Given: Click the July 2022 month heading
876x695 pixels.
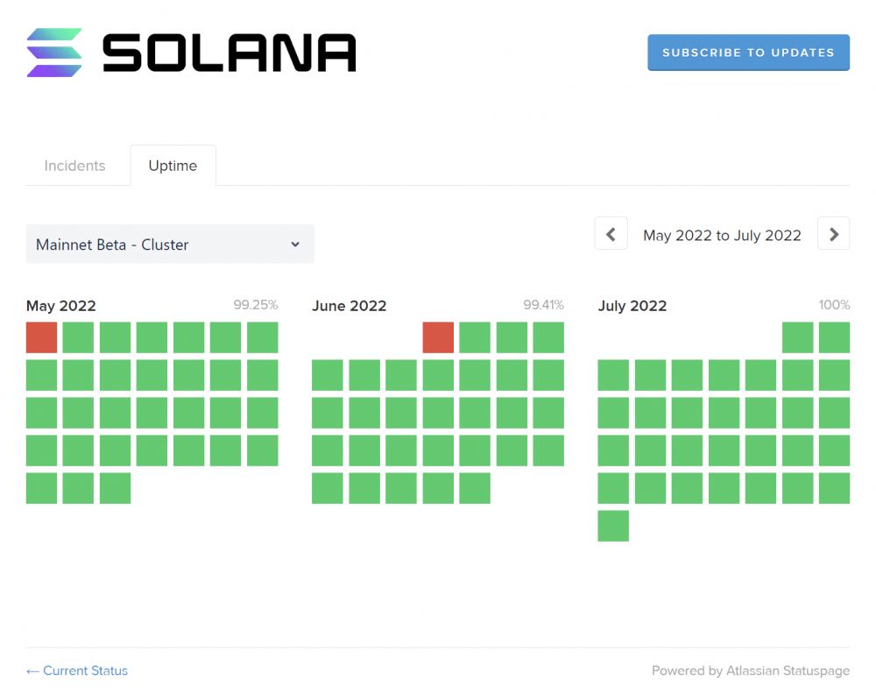Looking at the screenshot, I should (632, 306).
